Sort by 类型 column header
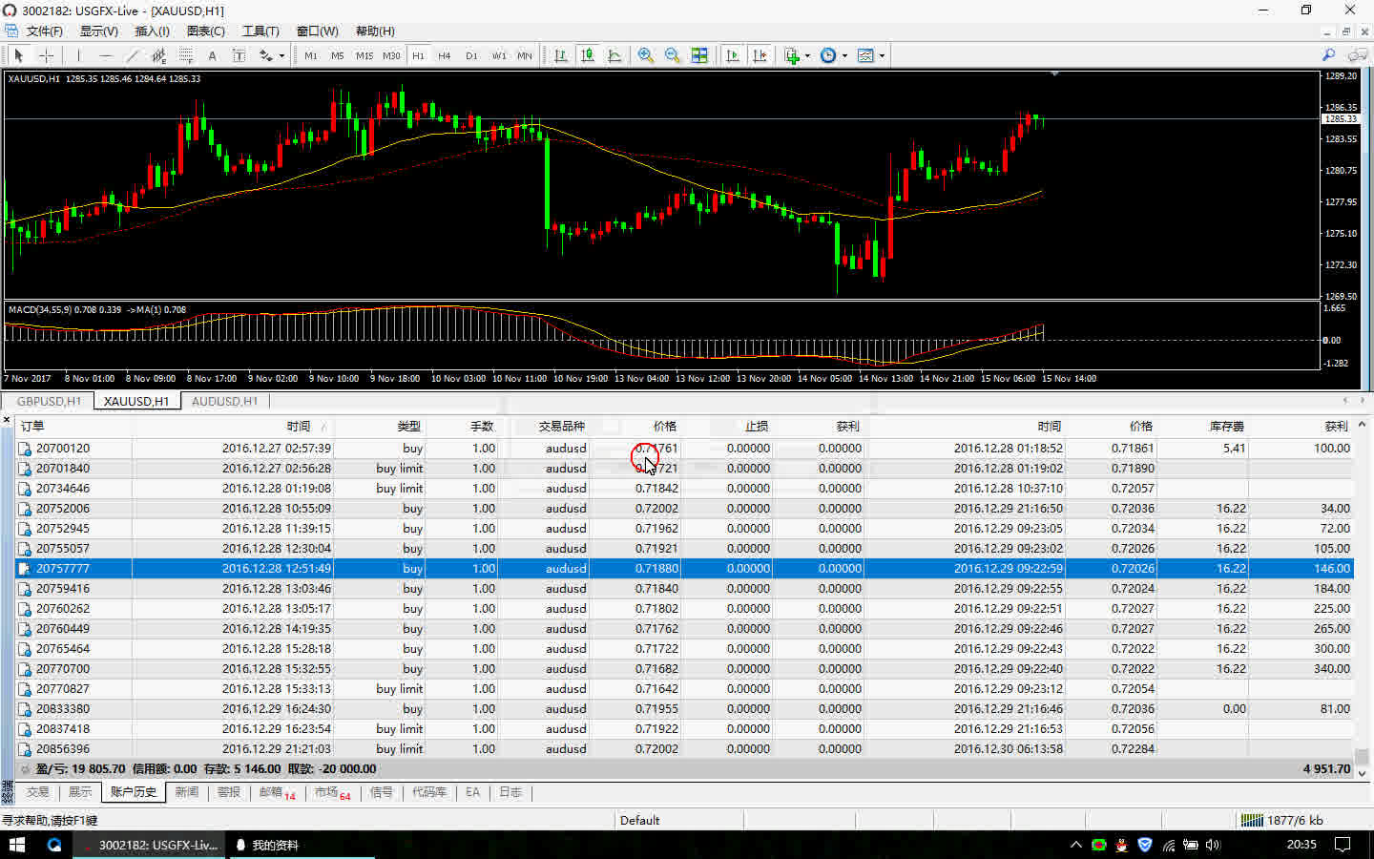This screenshot has width=1374, height=859. point(409,427)
